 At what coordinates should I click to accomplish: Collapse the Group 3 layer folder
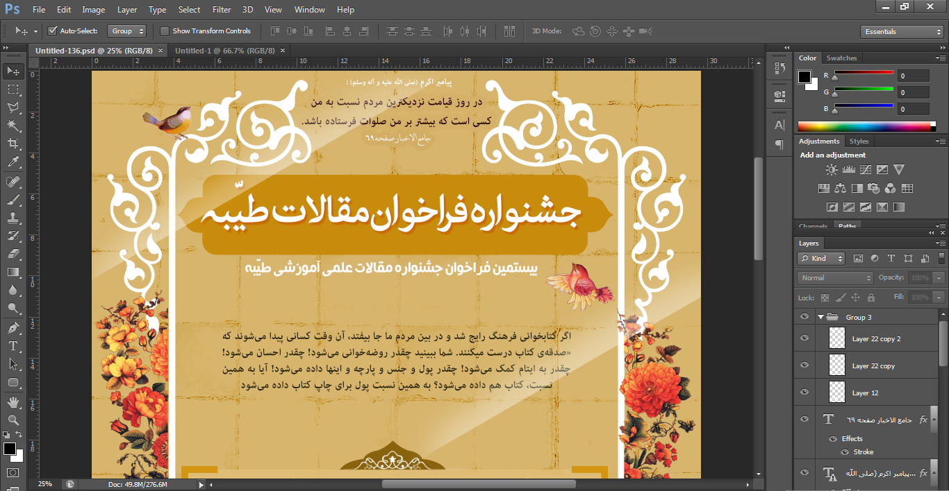click(x=820, y=317)
